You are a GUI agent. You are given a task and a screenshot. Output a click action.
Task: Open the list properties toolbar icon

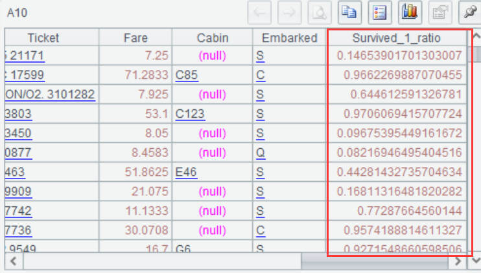[x=379, y=12]
